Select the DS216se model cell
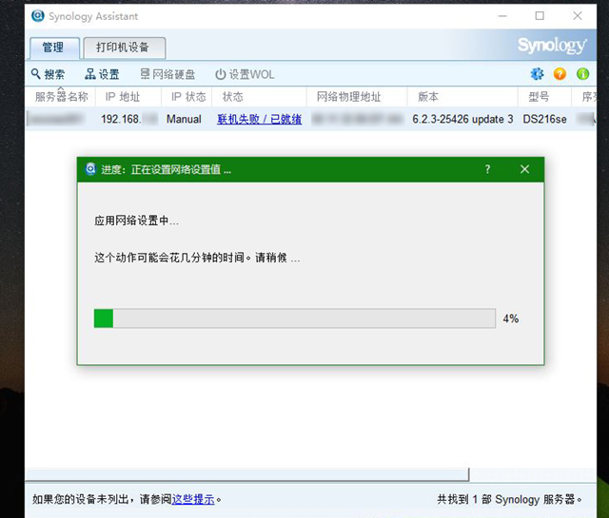Viewport: 609px width, 518px height. tap(544, 119)
